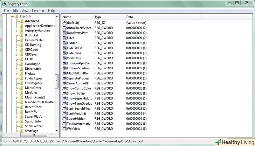Click the DontPrettyPath DWORD icon
The width and height of the screenshot is (255, 146).
[64, 33]
